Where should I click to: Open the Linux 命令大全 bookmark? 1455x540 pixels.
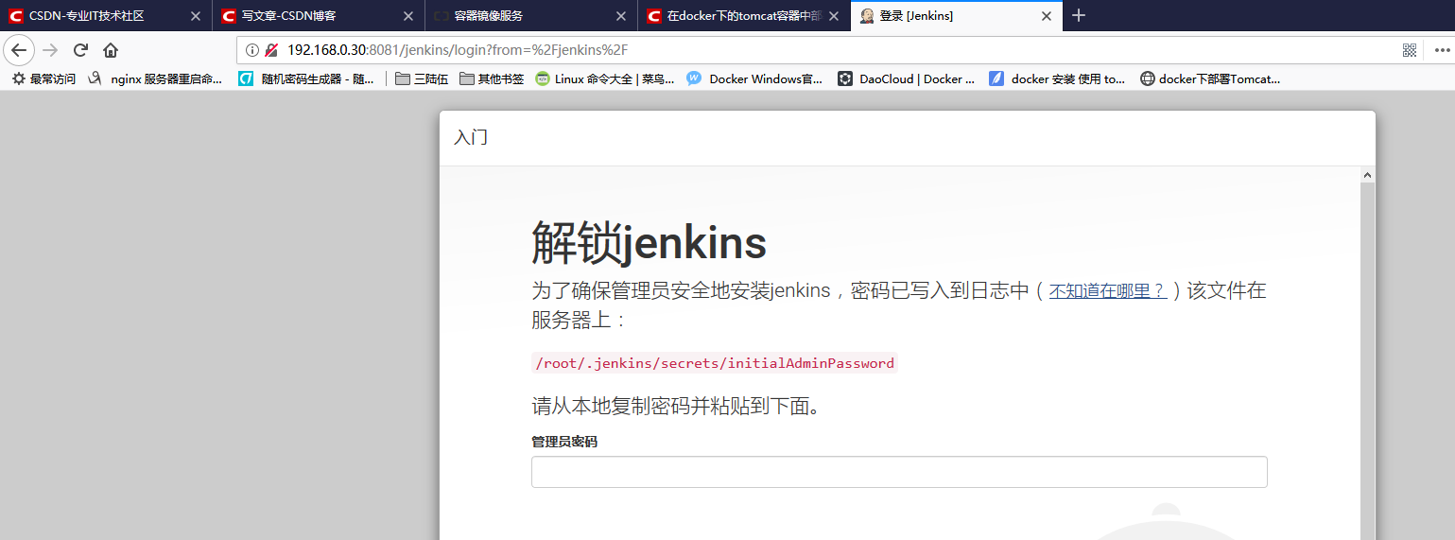[x=605, y=79]
